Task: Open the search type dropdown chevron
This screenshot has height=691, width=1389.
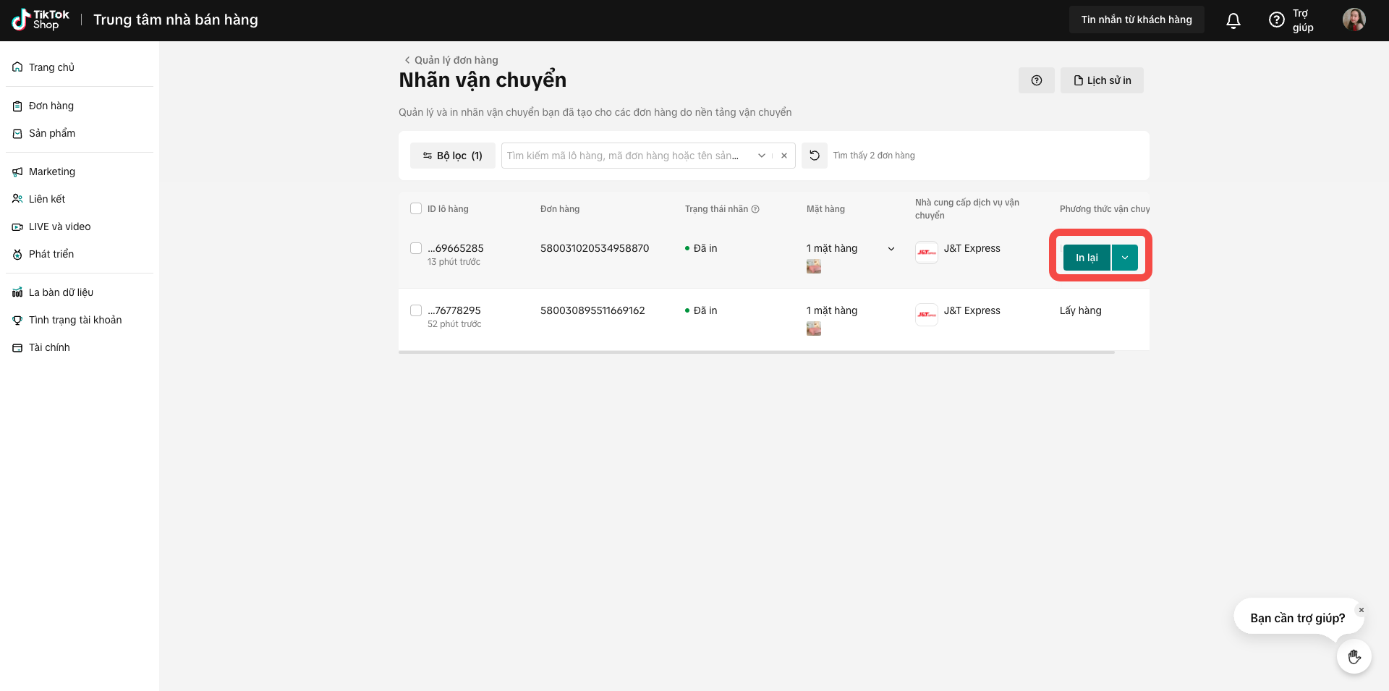Action: 762,156
